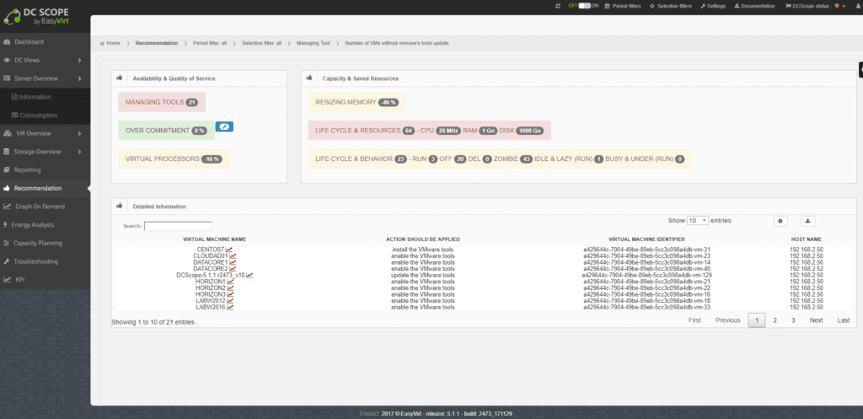Viewport: 863px width, 419px height.
Task: Open the DCScope status dropdown
Action: pos(816,6)
